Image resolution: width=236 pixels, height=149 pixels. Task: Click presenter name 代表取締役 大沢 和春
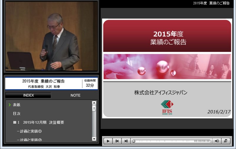pyautogui.click(x=44, y=87)
